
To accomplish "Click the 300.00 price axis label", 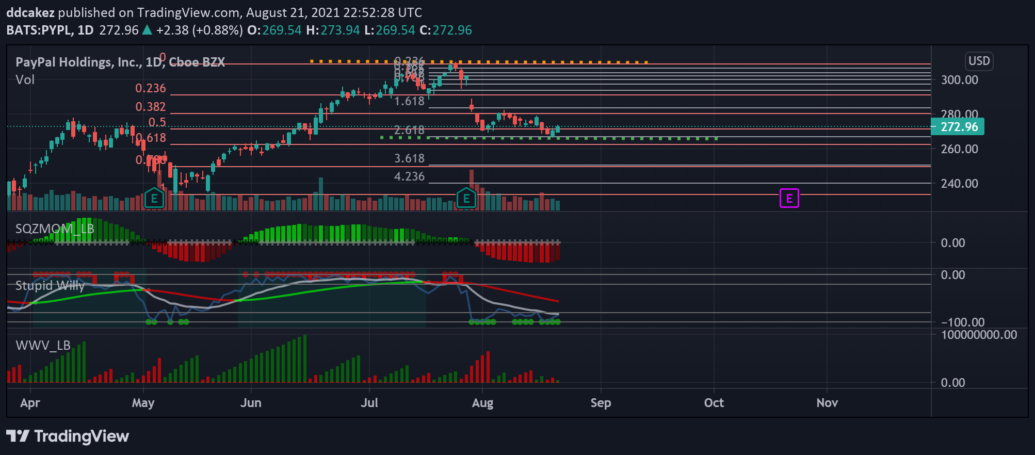I will point(959,80).
